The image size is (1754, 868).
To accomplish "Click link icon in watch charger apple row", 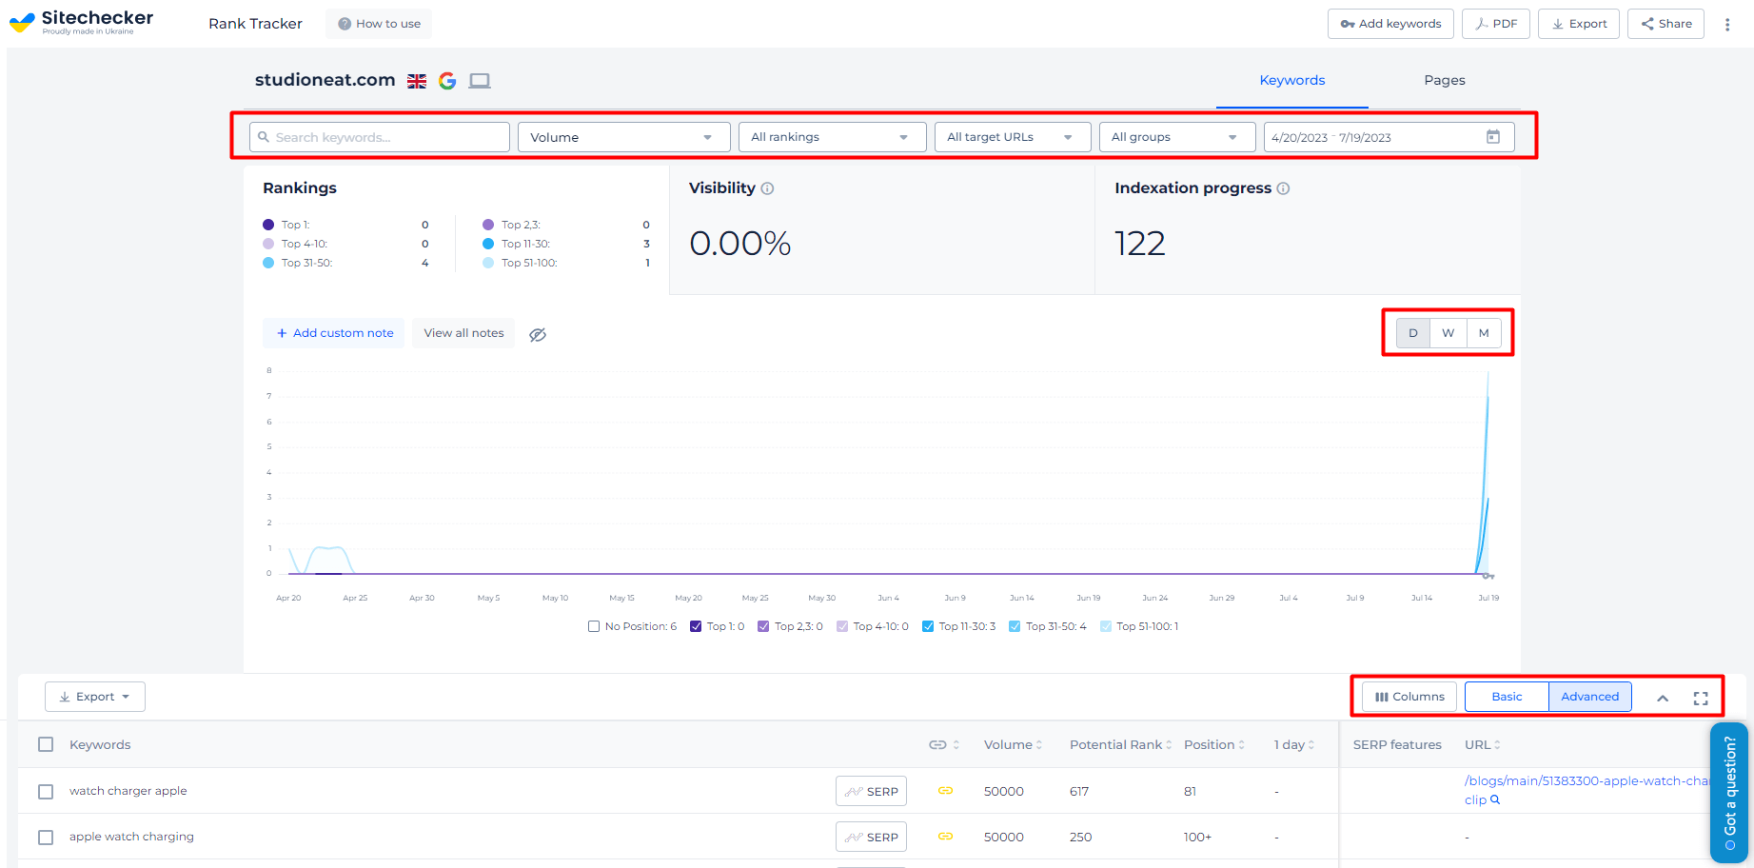I will click(x=945, y=791).
